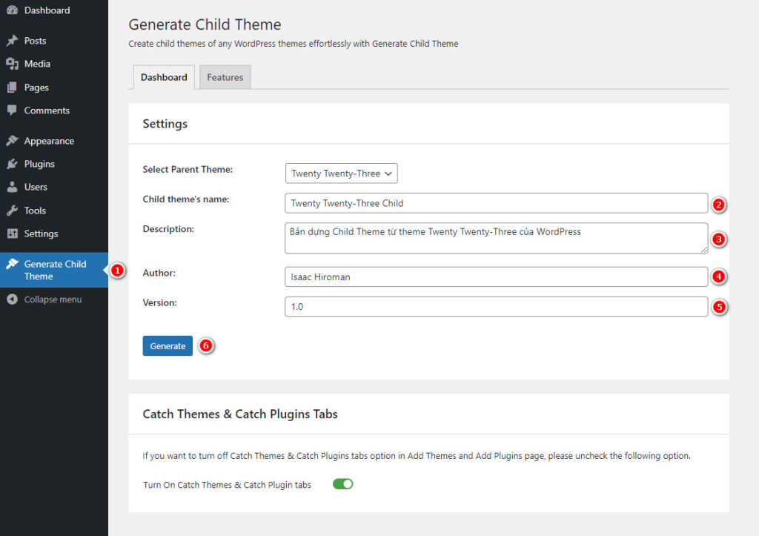Viewport: 759px width, 536px height.
Task: Go to Media in the sidebar
Action: point(54,64)
